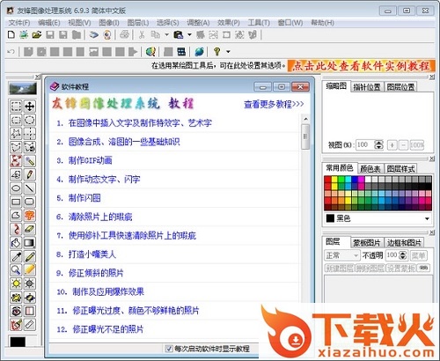440x361 pixels.
Task: Click the orange 点击此处查看软件实例教程 banner
Action: coord(362,66)
